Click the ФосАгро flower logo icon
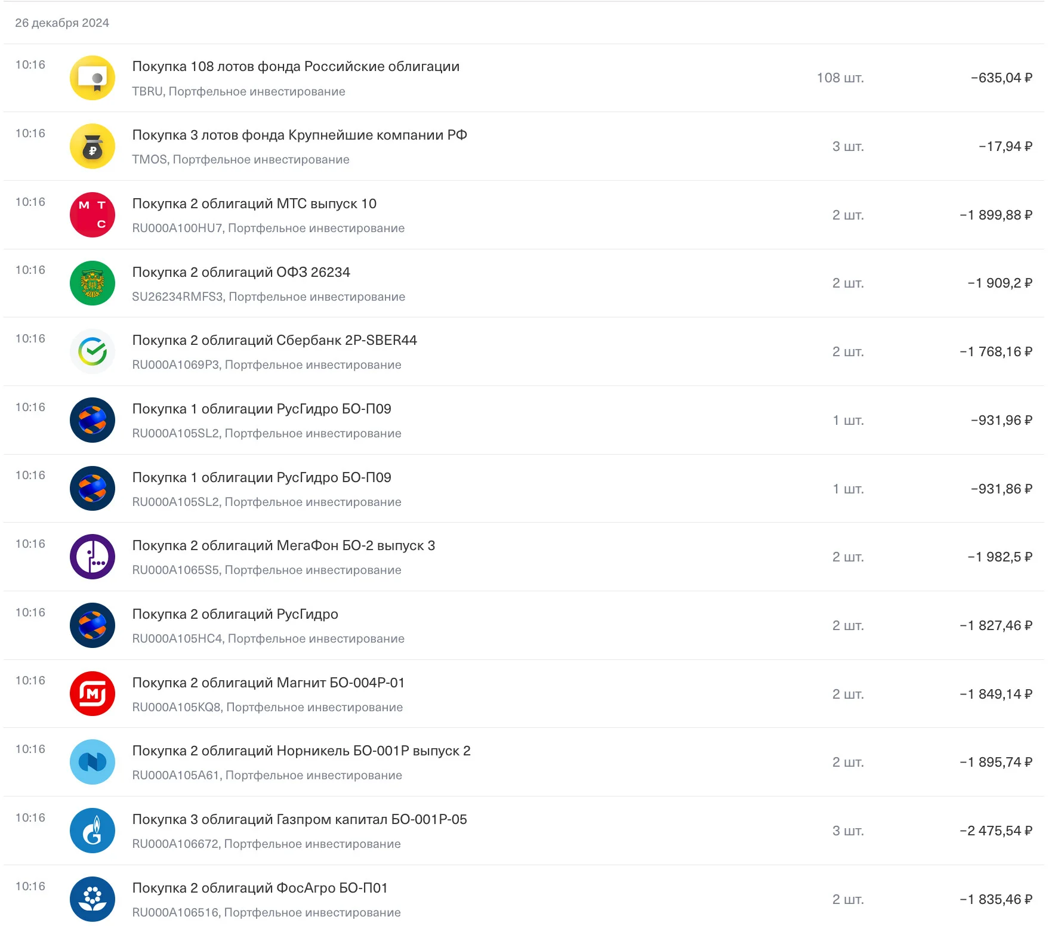 pyautogui.click(x=92, y=899)
